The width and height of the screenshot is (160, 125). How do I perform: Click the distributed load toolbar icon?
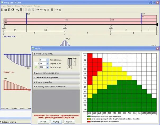41,10
